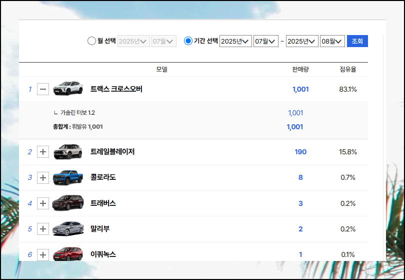The image size is (405, 280).
Task: Click 말리부 sales value 2
Action: (300, 229)
